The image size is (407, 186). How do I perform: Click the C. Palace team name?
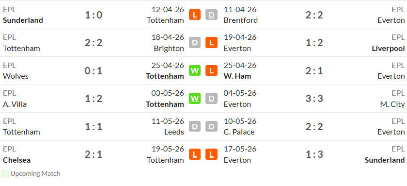[239, 132]
